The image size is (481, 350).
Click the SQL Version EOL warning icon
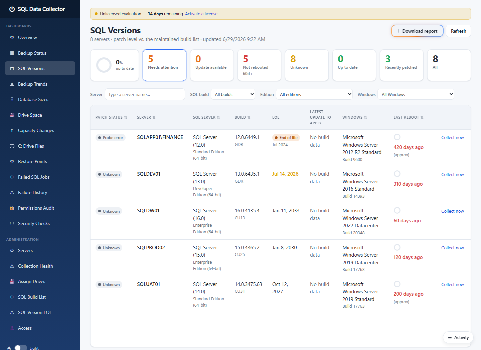point(12,312)
